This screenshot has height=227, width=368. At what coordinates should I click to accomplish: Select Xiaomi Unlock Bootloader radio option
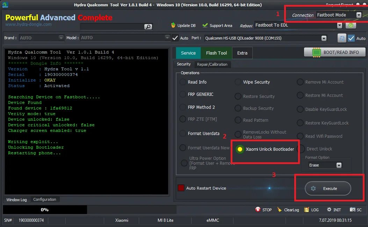pyautogui.click(x=240, y=149)
